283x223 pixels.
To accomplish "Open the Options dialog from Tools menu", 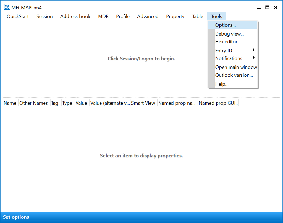I will [226, 25].
